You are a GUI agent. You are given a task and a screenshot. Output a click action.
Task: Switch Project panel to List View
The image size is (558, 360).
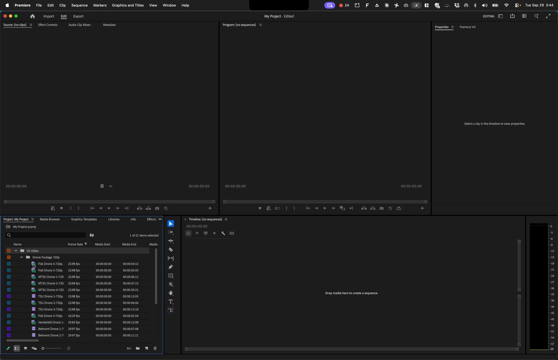pyautogui.click(x=17, y=348)
